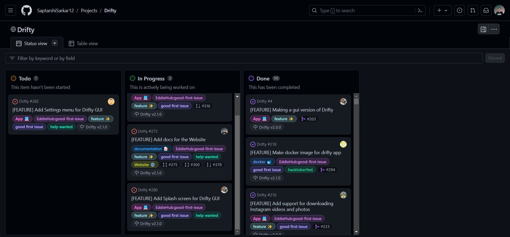Open the pull requests icon in header
This screenshot has width=510, height=237.
tap(473, 10)
